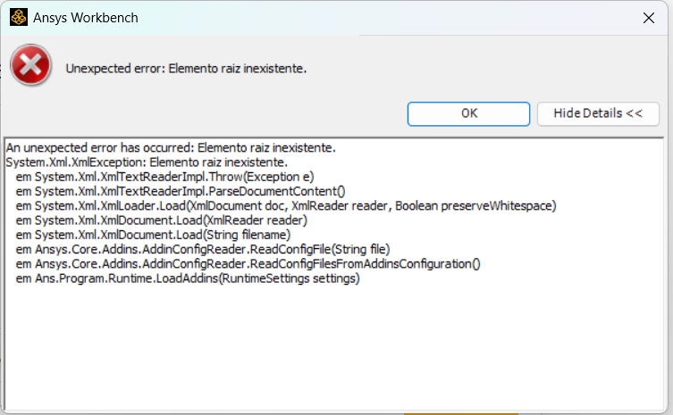Click the Ansys Workbench logo icon

click(x=19, y=18)
